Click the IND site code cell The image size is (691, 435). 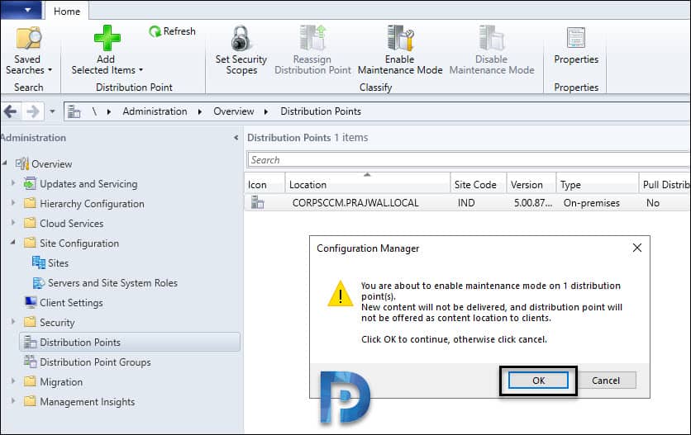pyautogui.click(x=466, y=202)
